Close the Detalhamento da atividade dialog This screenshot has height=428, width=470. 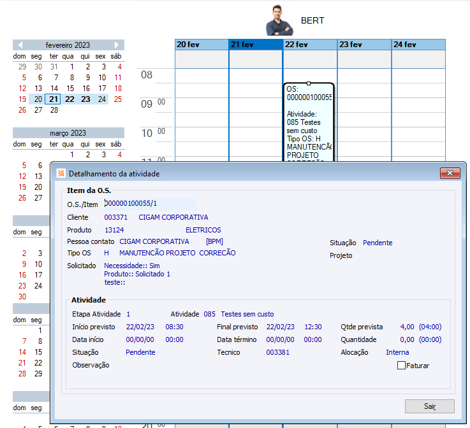[x=450, y=173]
